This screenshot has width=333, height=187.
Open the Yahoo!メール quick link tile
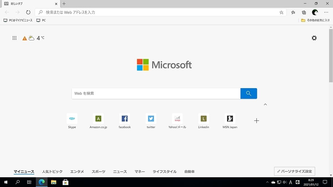pos(177,121)
